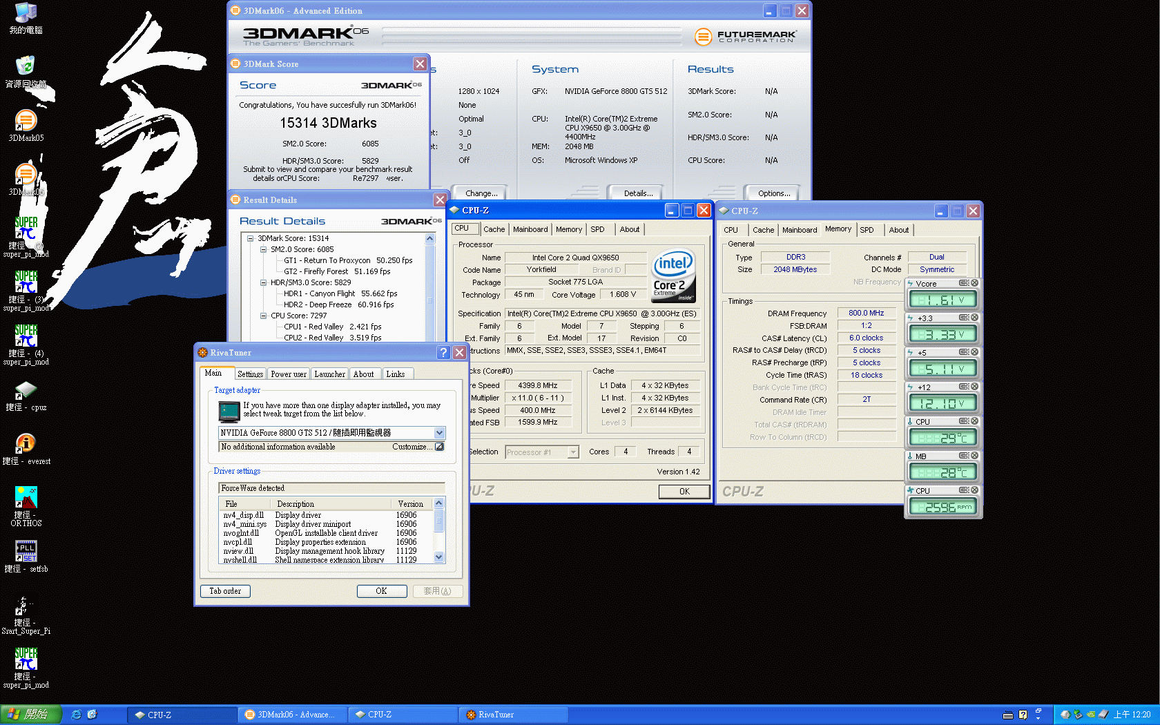Collapse the 3DMark Score: 15314 tree node
The height and width of the screenshot is (725, 1160).
(250, 238)
